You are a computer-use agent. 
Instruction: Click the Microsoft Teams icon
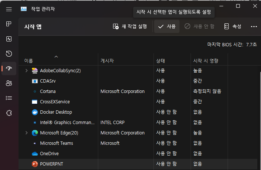[35, 143]
